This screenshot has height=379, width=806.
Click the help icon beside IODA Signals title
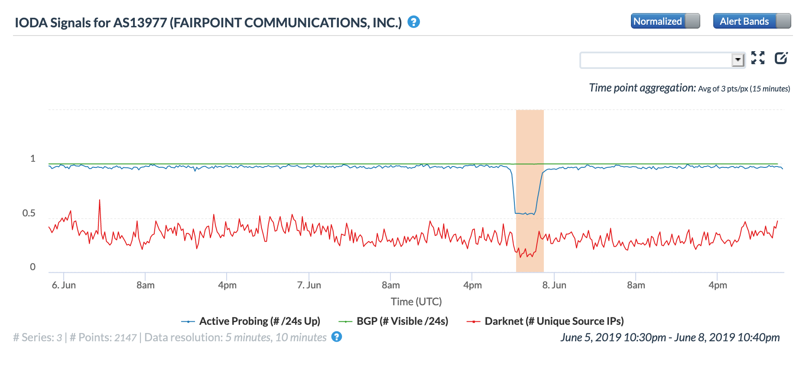414,22
